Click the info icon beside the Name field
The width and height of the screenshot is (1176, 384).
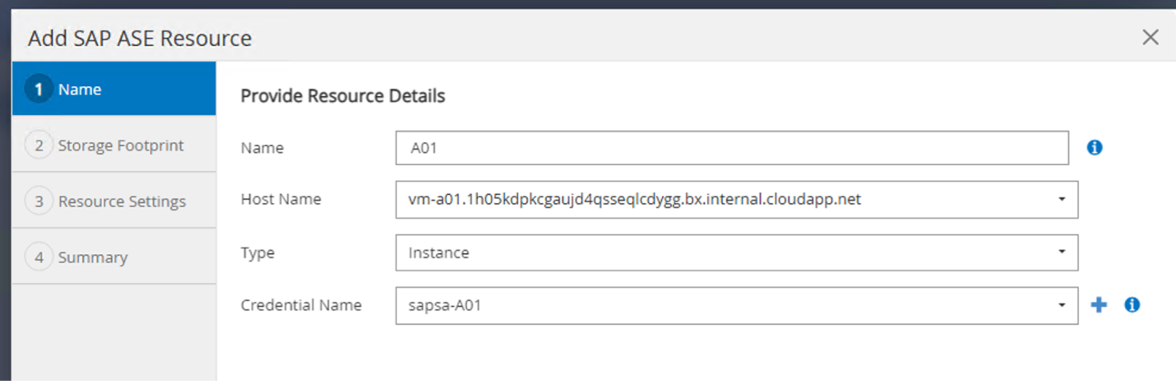click(x=1094, y=148)
